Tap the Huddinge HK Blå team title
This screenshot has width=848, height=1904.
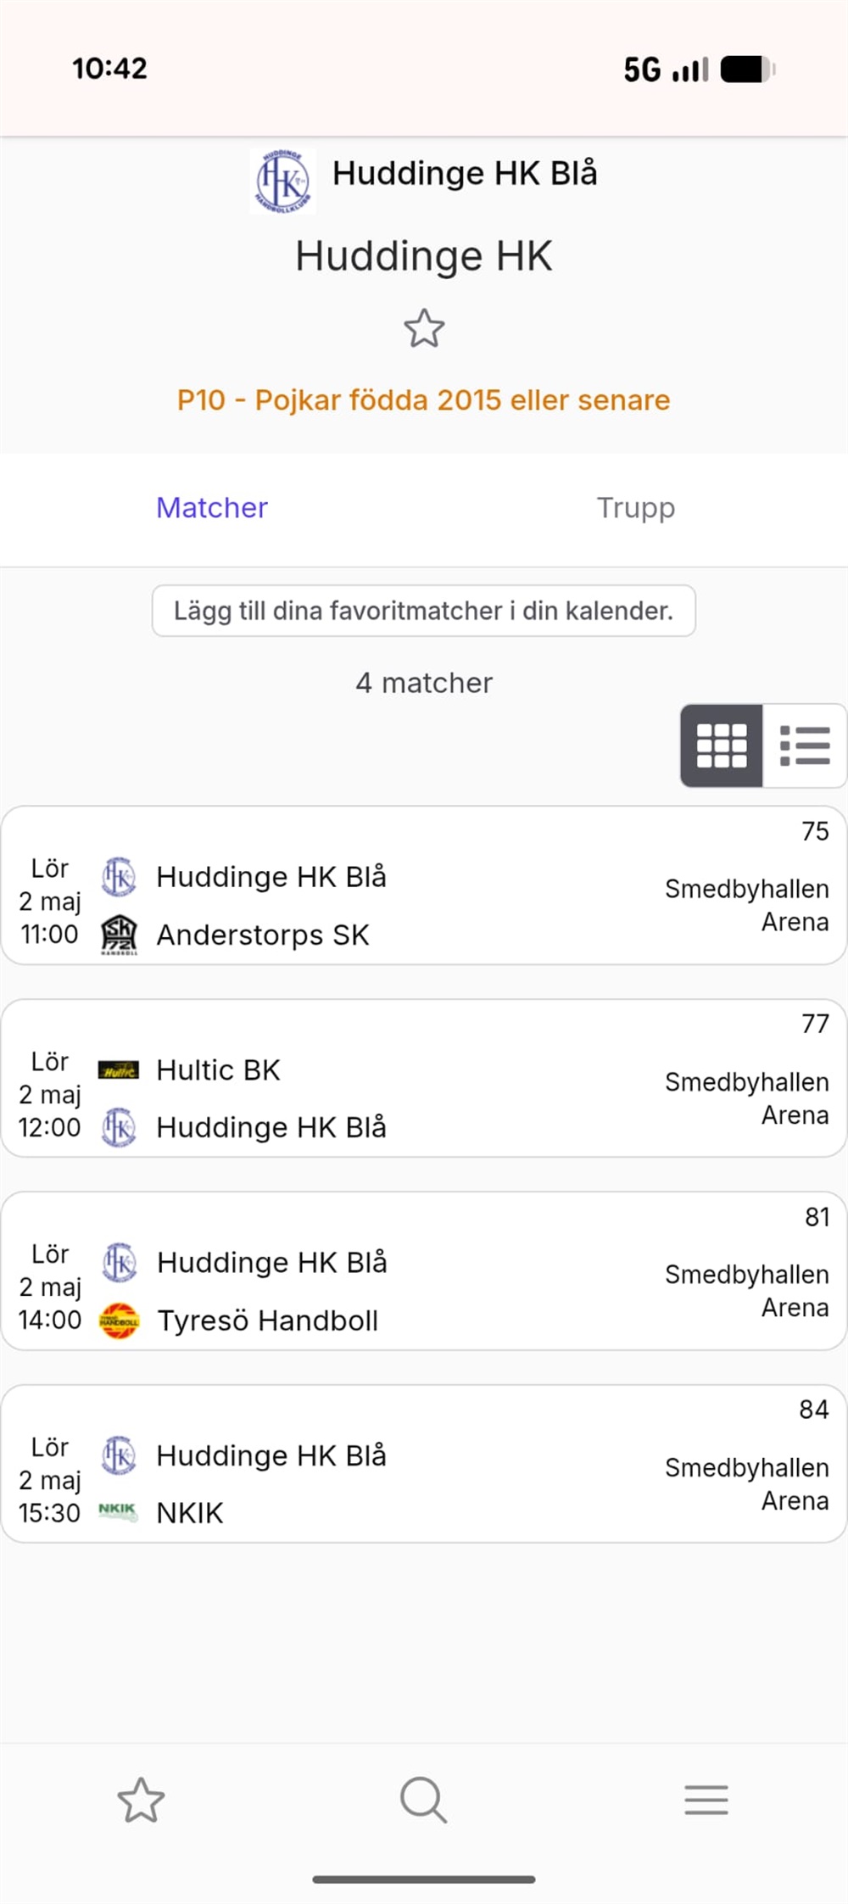465,173
